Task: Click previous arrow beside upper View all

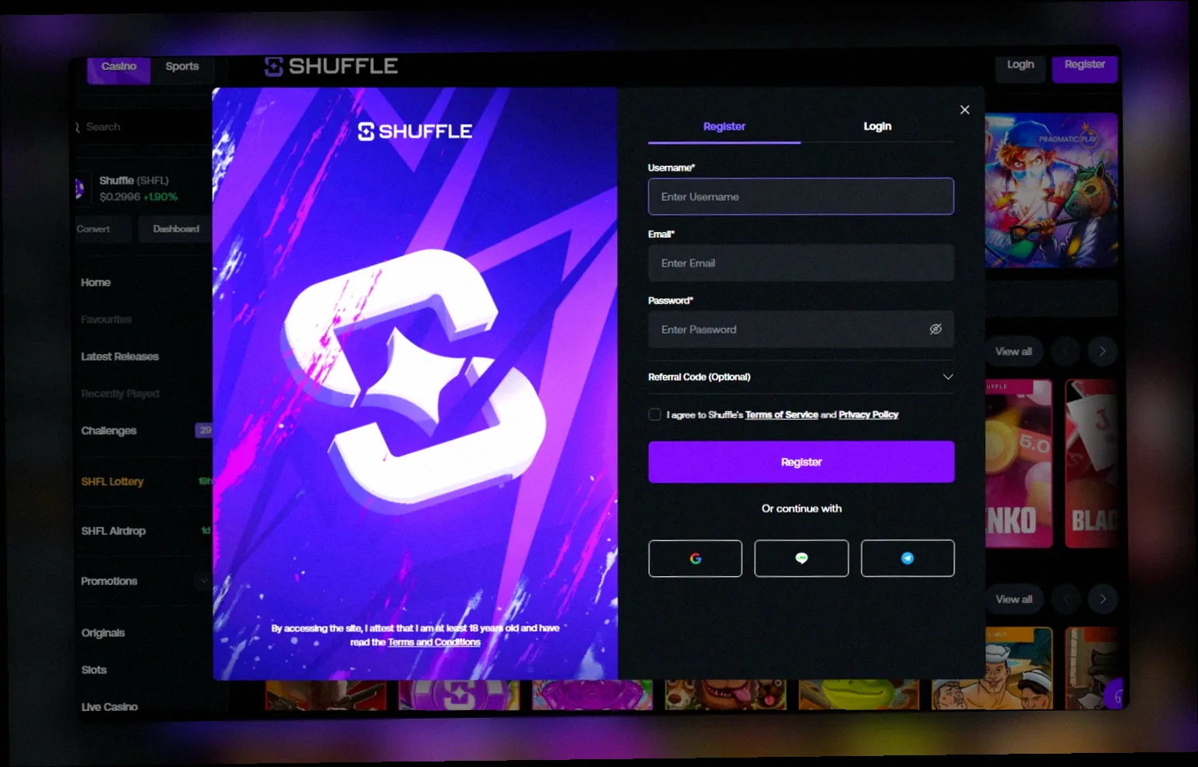Action: click(x=1066, y=351)
